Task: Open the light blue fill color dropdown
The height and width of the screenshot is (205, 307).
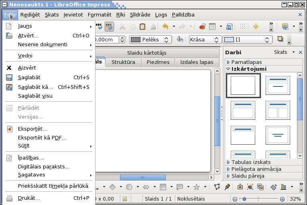Action: (248, 40)
